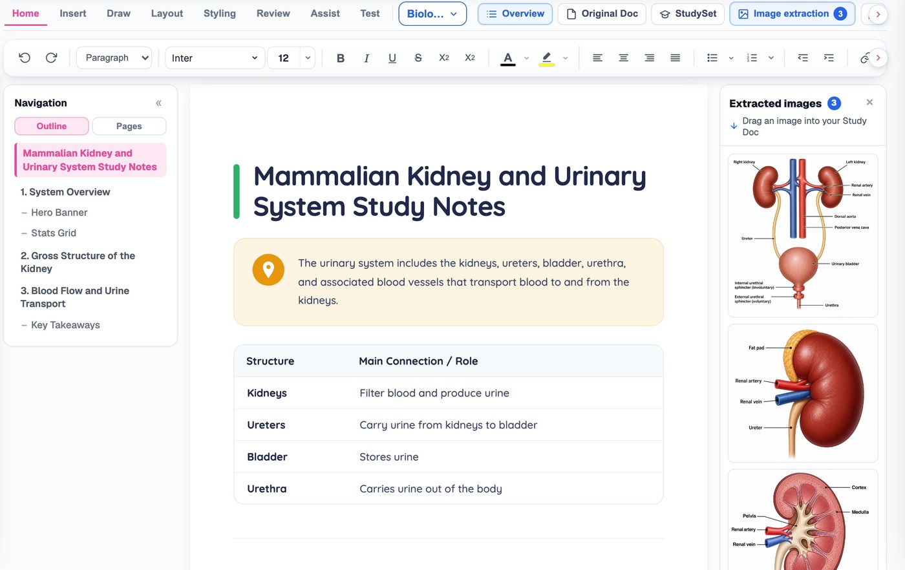Justify text alignment
The height and width of the screenshot is (570, 905).
point(676,58)
